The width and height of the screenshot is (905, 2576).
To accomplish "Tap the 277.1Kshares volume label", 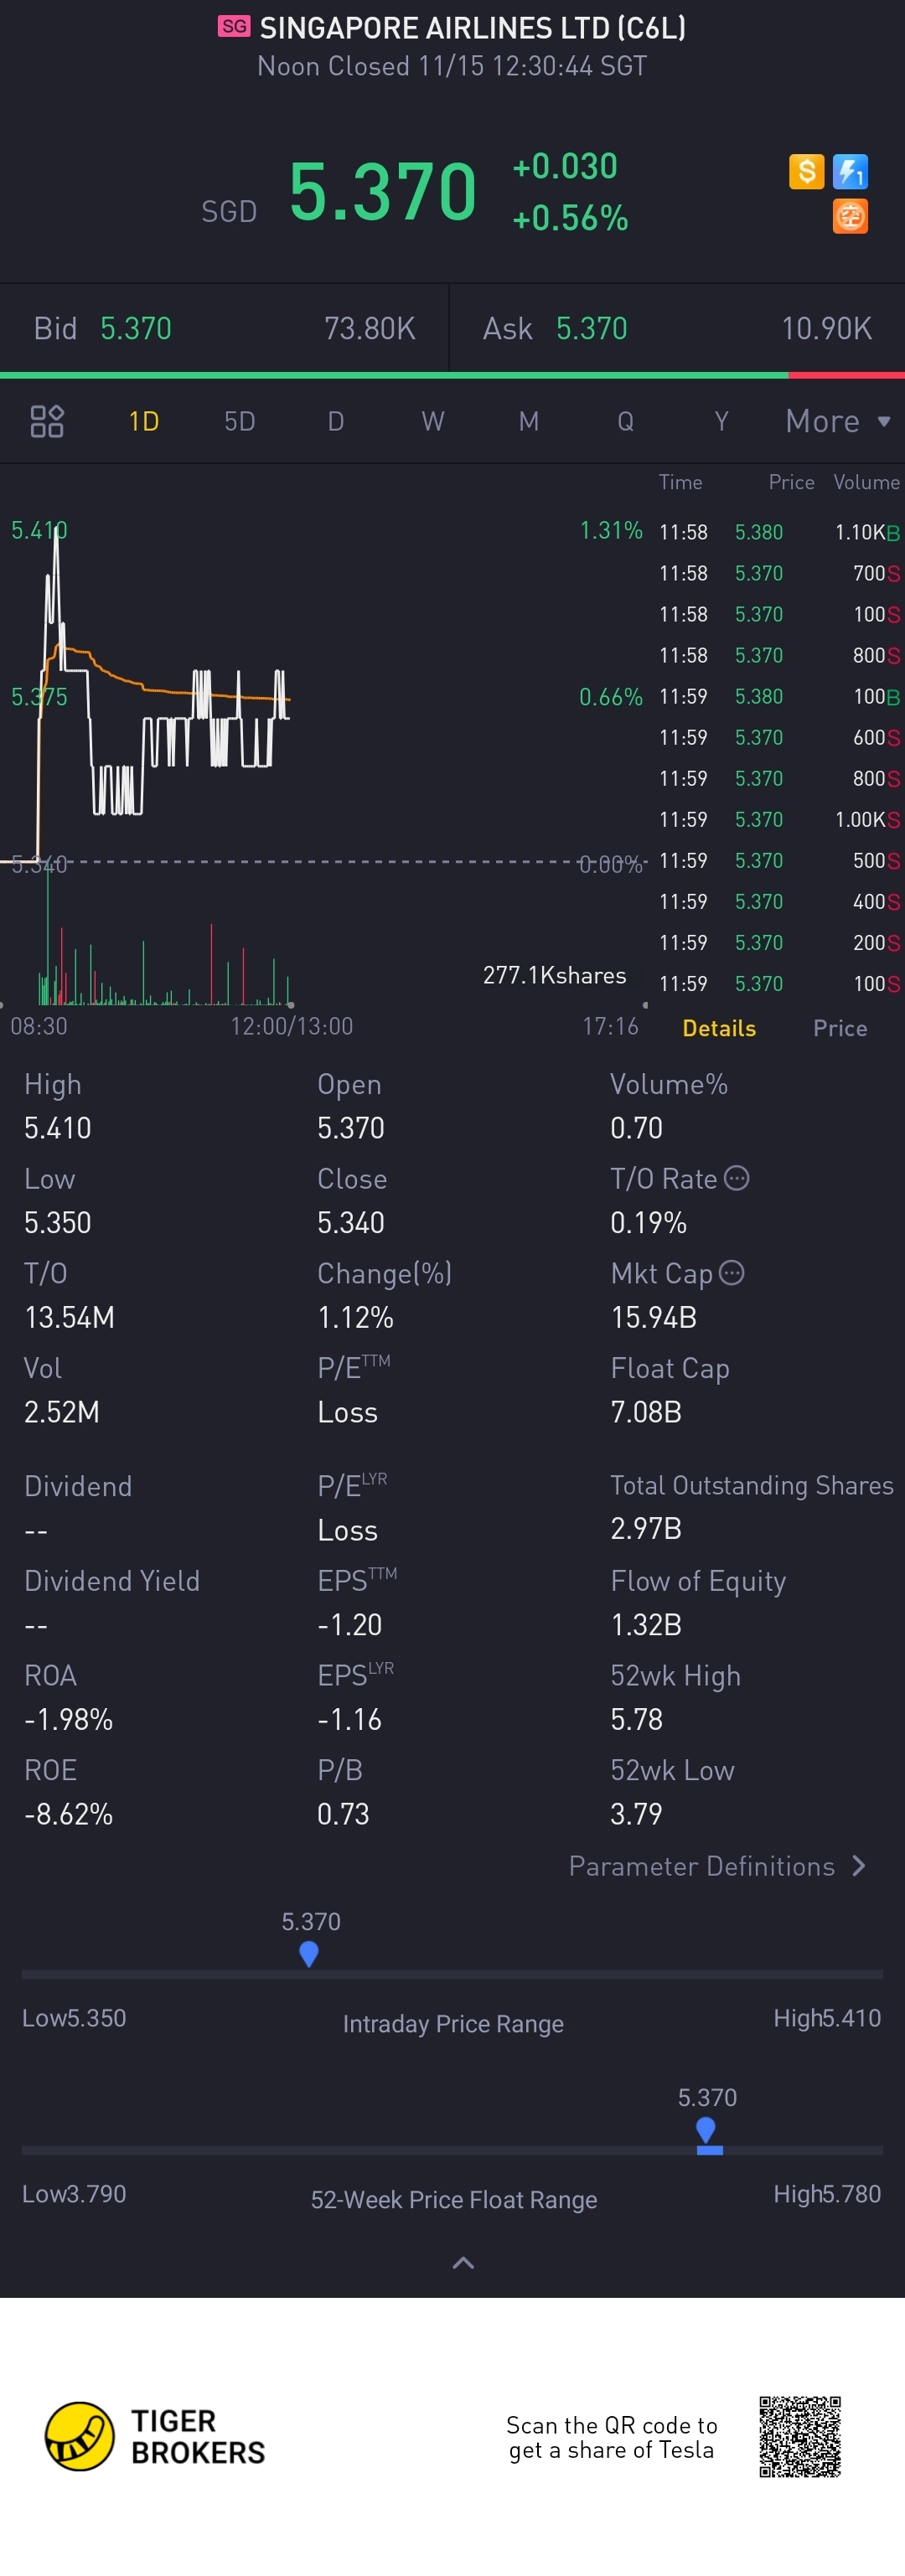I will point(555,975).
